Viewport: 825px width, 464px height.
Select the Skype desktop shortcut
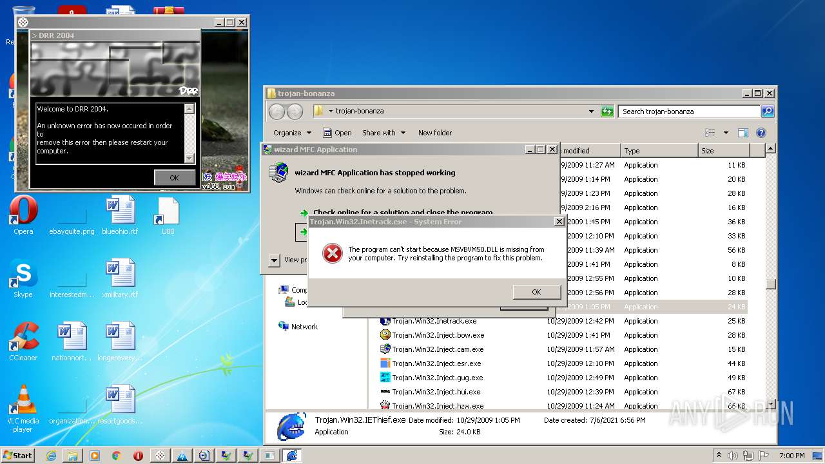23,278
